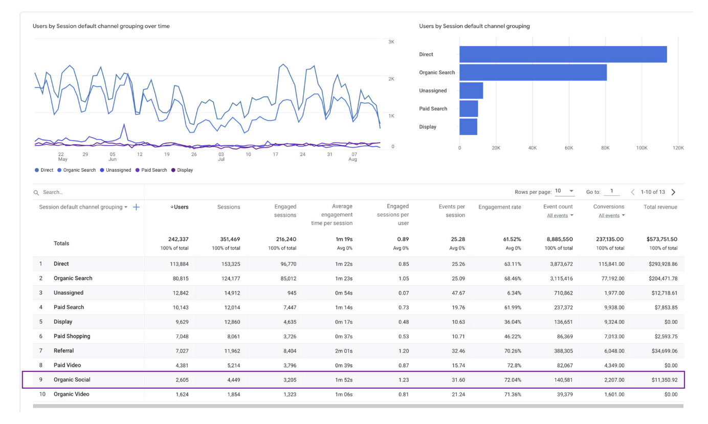Toggle the Direct series legend dot
Viewport: 708px width, 424px height.
point(37,170)
